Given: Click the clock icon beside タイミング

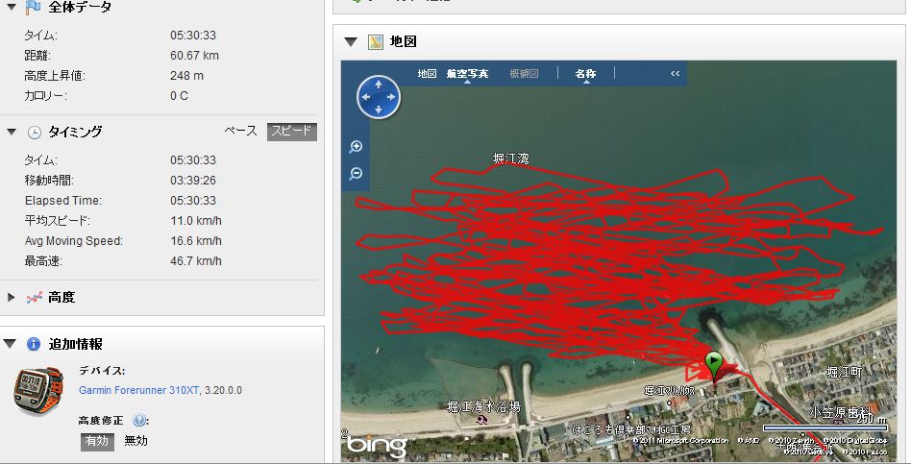Looking at the screenshot, I should click(35, 133).
